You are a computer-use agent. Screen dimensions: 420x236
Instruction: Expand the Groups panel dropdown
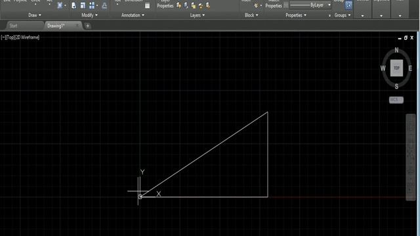[x=343, y=15]
